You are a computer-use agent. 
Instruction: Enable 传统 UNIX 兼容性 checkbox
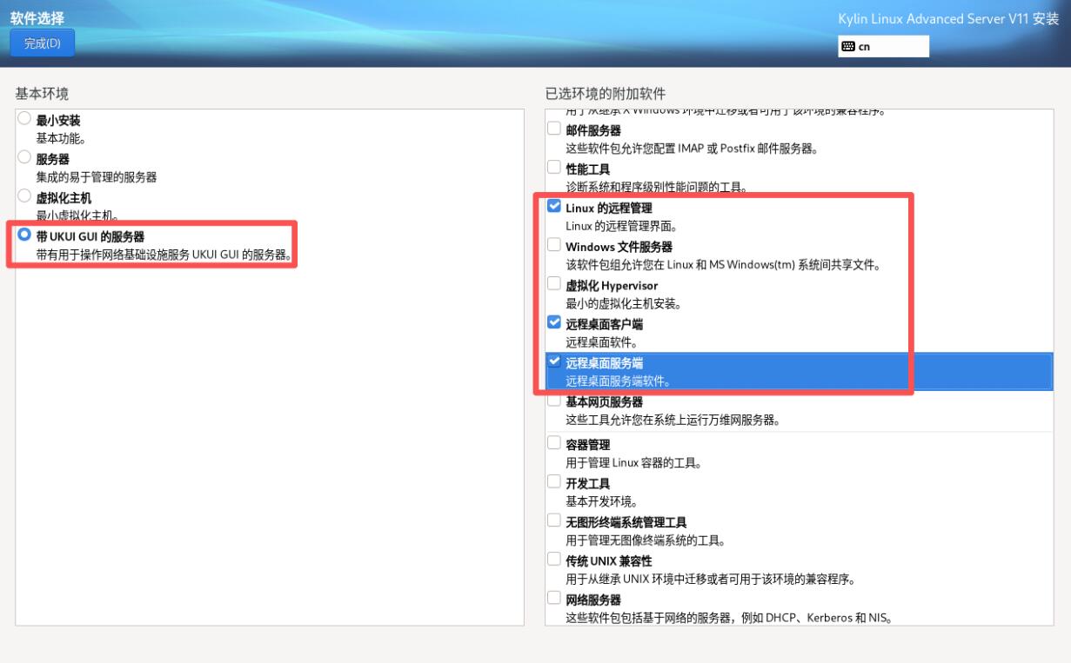click(x=554, y=560)
